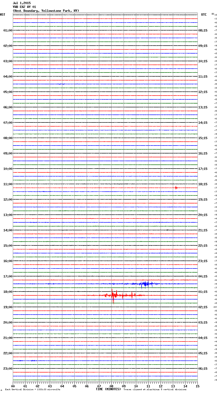Select the station code YWB EHZ WY 01
Viewport: 218px width, 393px height.
coord(24,7)
